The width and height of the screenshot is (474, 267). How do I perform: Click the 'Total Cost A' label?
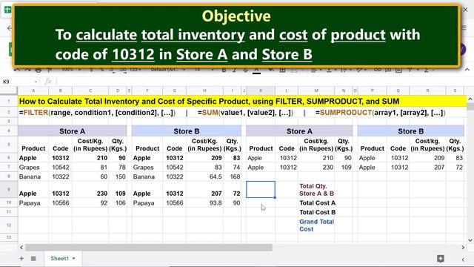(x=318, y=202)
